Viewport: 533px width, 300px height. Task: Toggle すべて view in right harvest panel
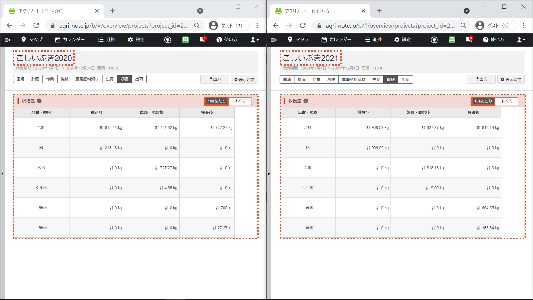[506, 101]
